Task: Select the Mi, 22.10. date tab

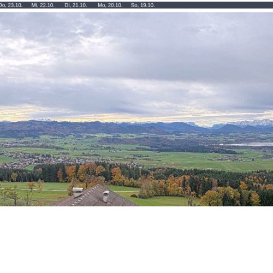Action: coord(43,5)
